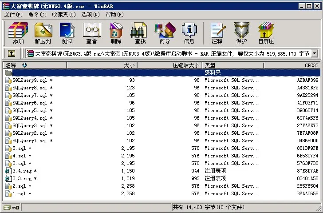The height and width of the screenshot is (213, 323).
Task: Start the 向导 (Wizard) tool
Action: click(x=165, y=32)
